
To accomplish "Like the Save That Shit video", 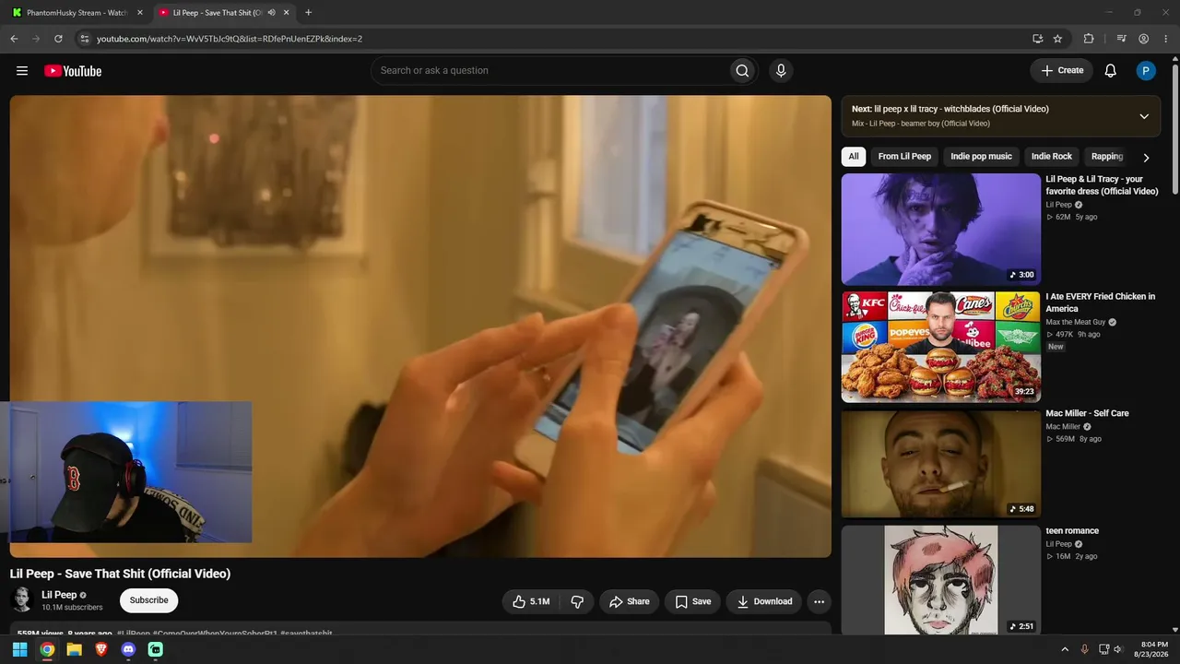I will pos(530,601).
